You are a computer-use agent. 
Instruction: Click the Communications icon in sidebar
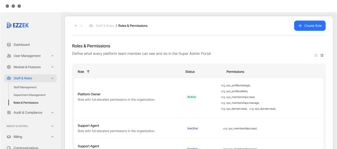pos(9,148)
